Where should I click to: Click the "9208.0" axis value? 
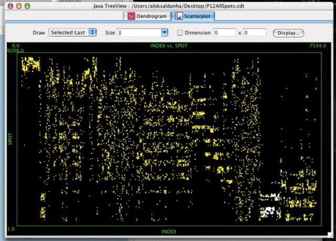point(15,51)
